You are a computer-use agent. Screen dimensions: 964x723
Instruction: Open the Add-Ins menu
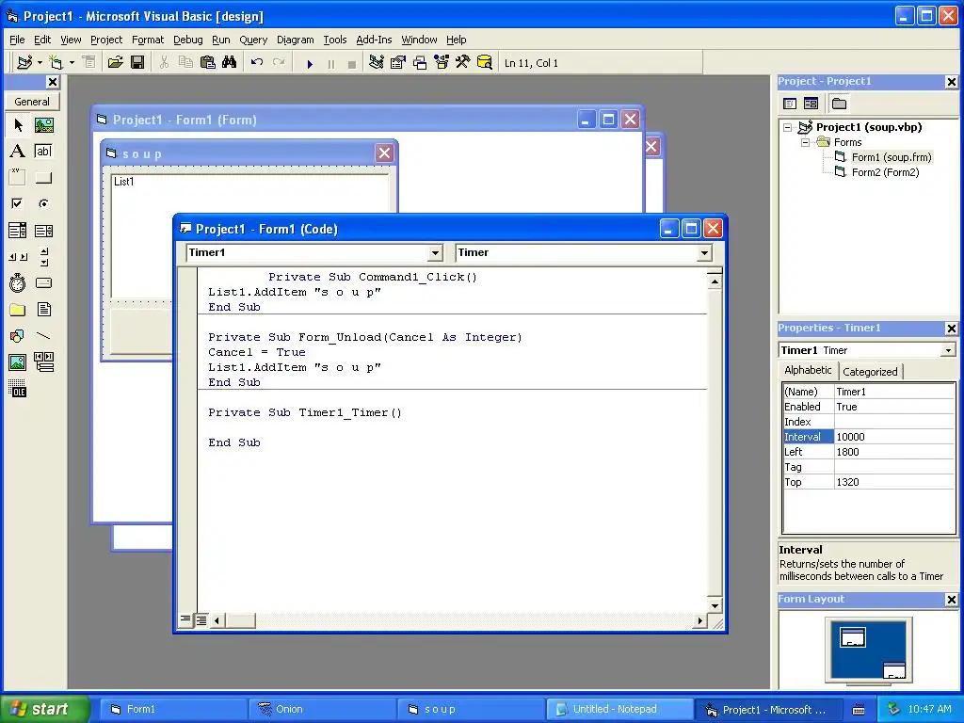(374, 40)
